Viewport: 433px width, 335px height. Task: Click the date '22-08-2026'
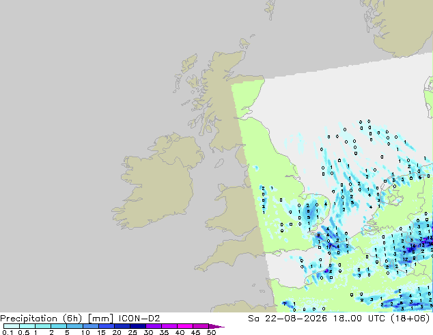point(296,319)
